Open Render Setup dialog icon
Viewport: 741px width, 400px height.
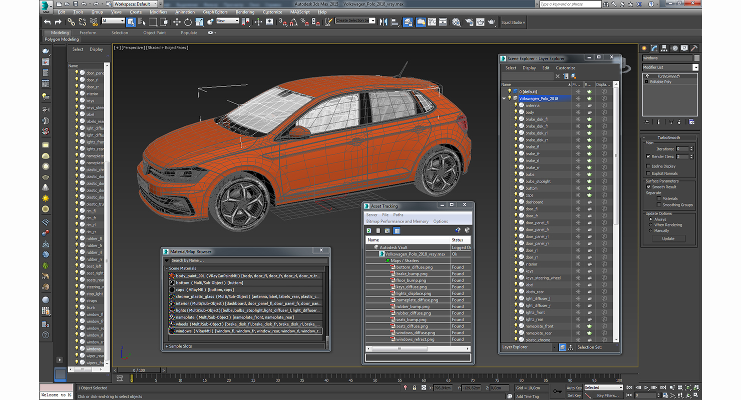(x=469, y=22)
